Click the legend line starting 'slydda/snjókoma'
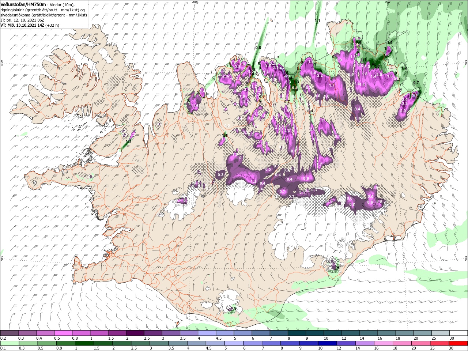 44,15
